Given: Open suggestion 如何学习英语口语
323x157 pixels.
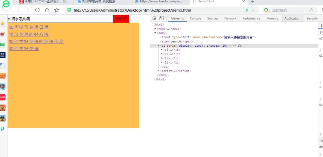Looking at the screenshot, I should tap(29, 28).
